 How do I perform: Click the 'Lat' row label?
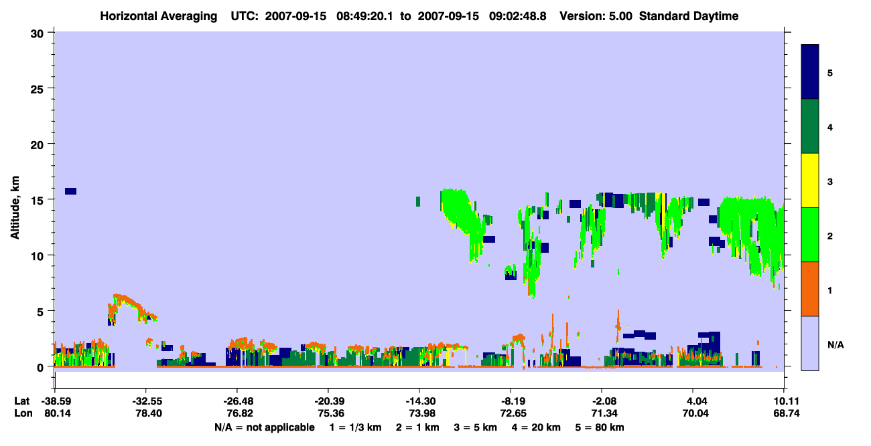(x=21, y=401)
